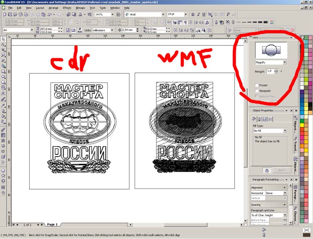Click the Paste icon in toolbar

click(x=43, y=14)
